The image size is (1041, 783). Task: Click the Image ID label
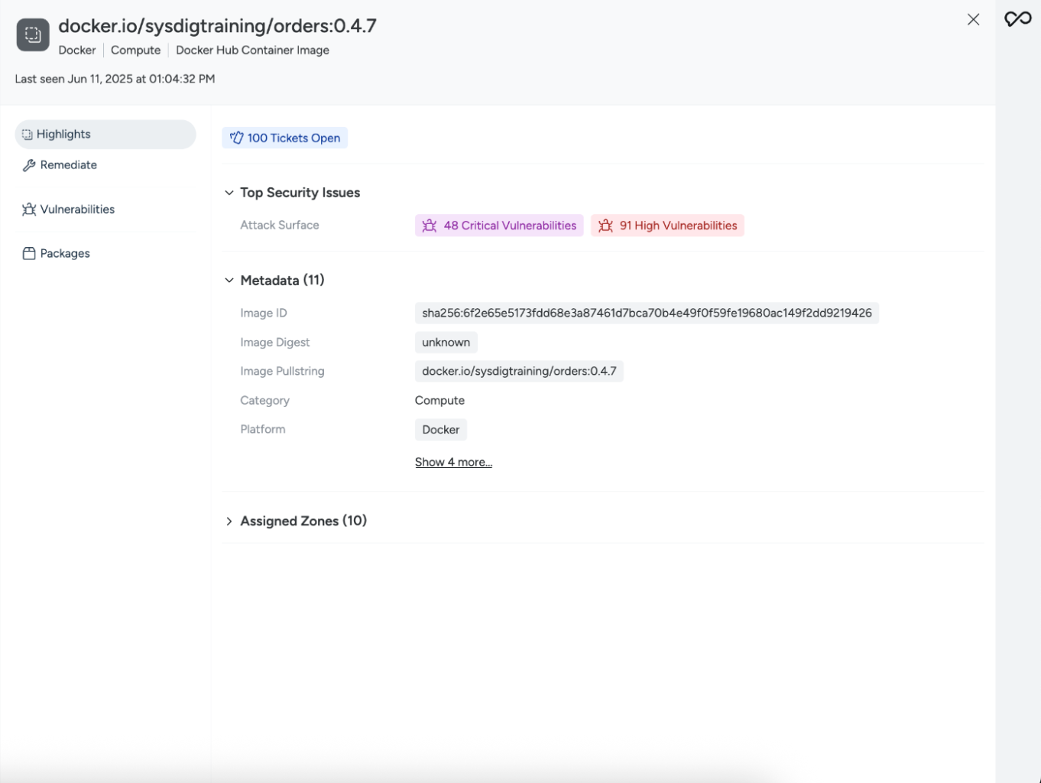[264, 314]
